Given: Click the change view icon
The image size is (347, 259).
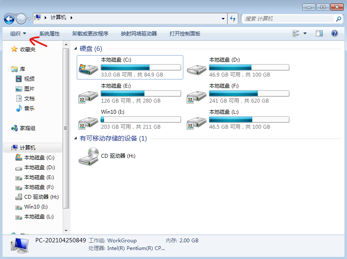Looking at the screenshot, I should click(296, 33).
